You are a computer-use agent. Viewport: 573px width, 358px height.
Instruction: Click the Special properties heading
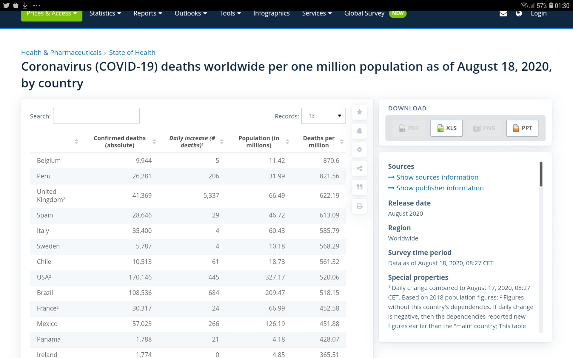pos(418,277)
